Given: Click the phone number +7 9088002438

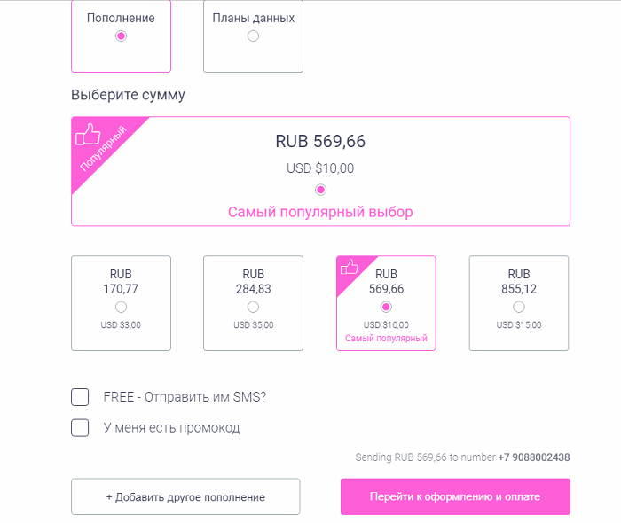Looking at the screenshot, I should coord(534,457).
